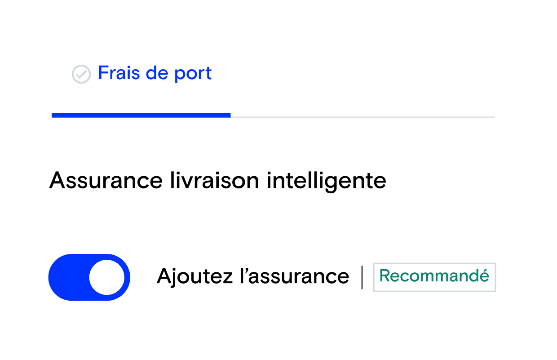Click the gray unfilled progress line
The image size is (557, 360).
tap(362, 117)
